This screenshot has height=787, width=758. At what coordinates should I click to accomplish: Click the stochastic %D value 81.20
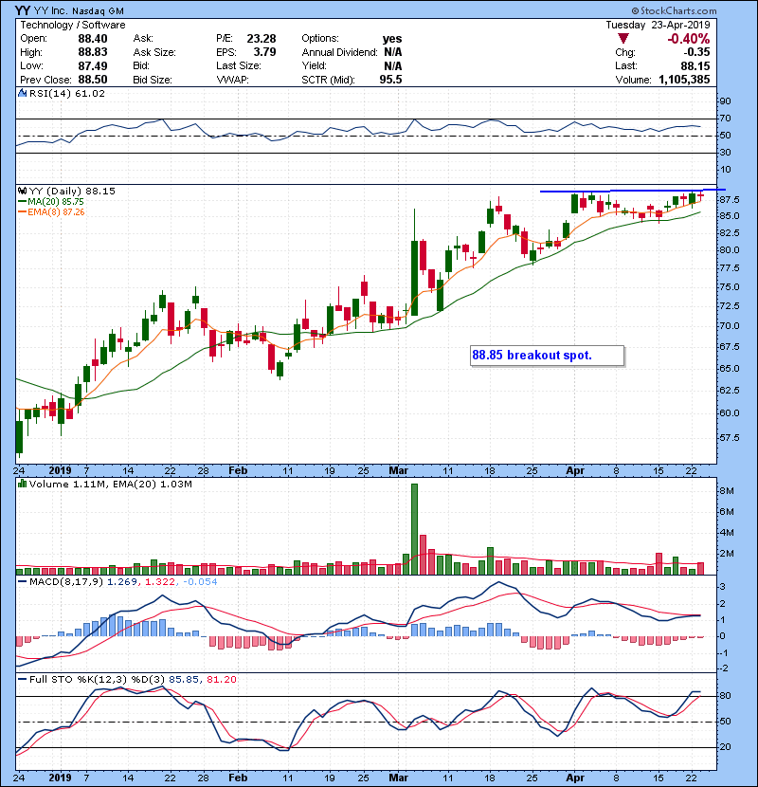tap(221, 680)
